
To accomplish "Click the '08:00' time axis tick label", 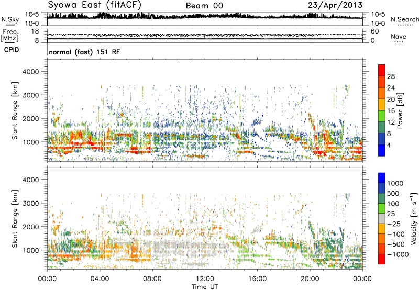I will click(x=152, y=279).
